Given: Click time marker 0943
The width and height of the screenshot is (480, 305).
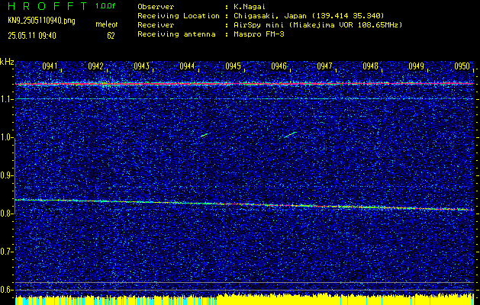Looking at the screenshot, I should (141, 66).
